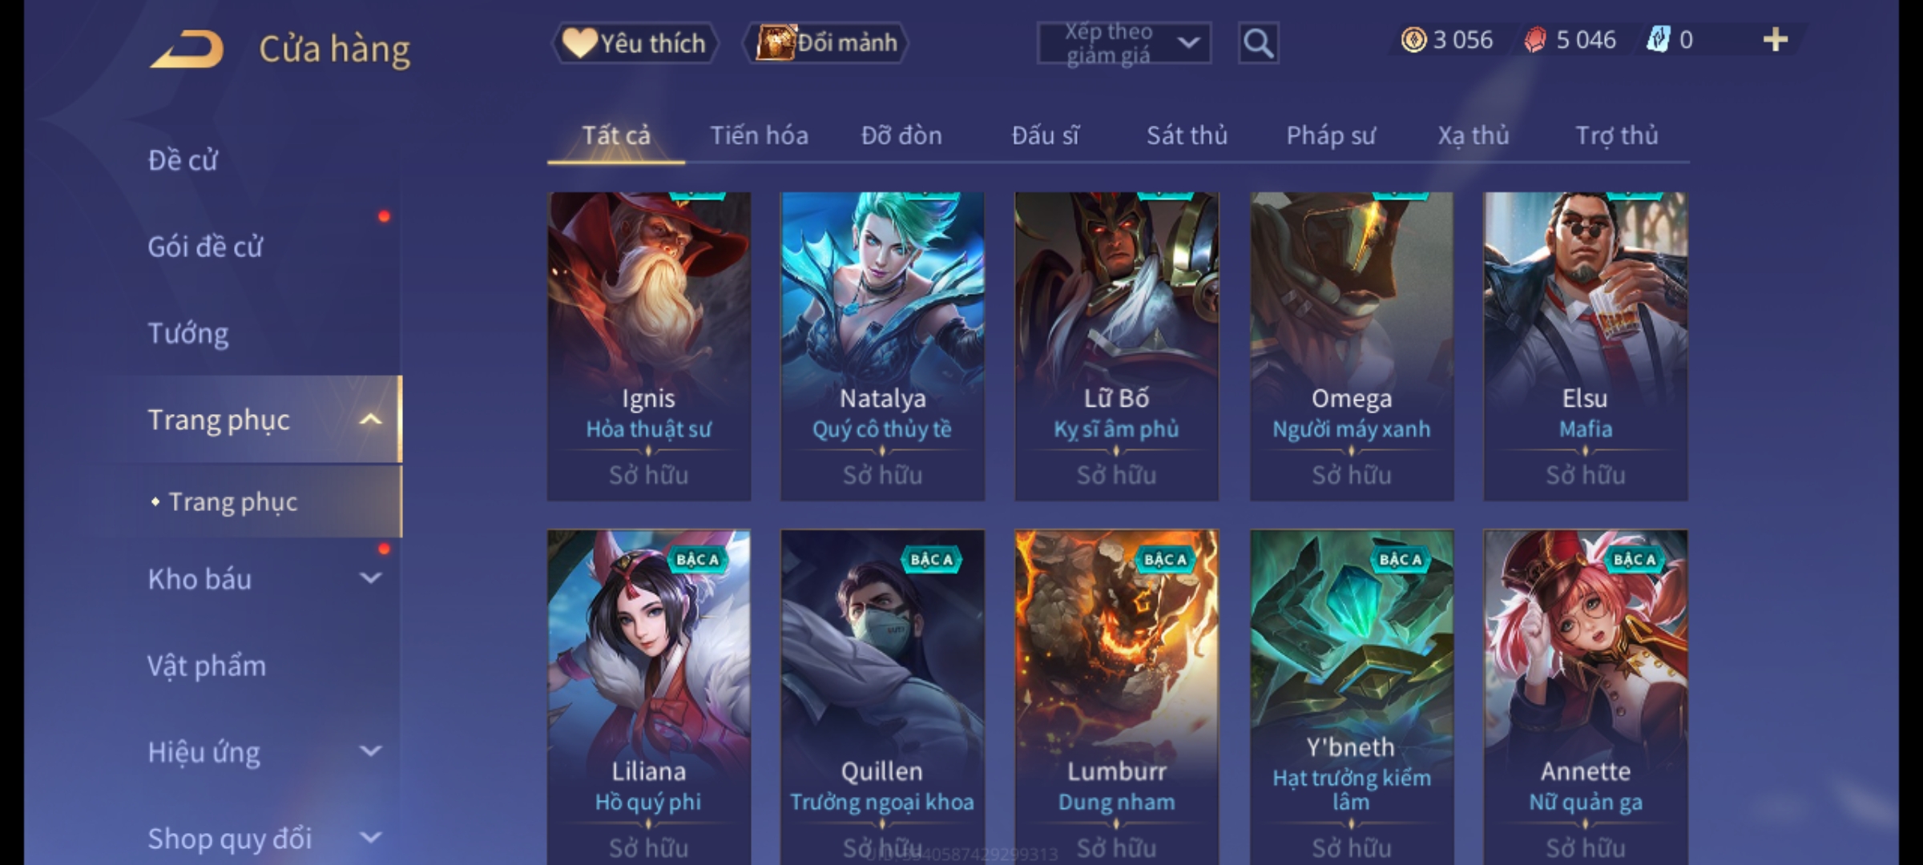Screen dimensions: 1923x865
Task: Open Đổi mảnh fragment exchange chest
Action: [825, 42]
